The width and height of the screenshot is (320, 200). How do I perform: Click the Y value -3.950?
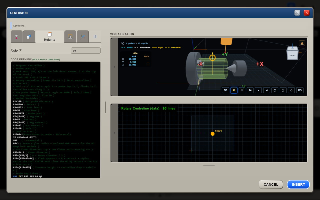point(132,62)
